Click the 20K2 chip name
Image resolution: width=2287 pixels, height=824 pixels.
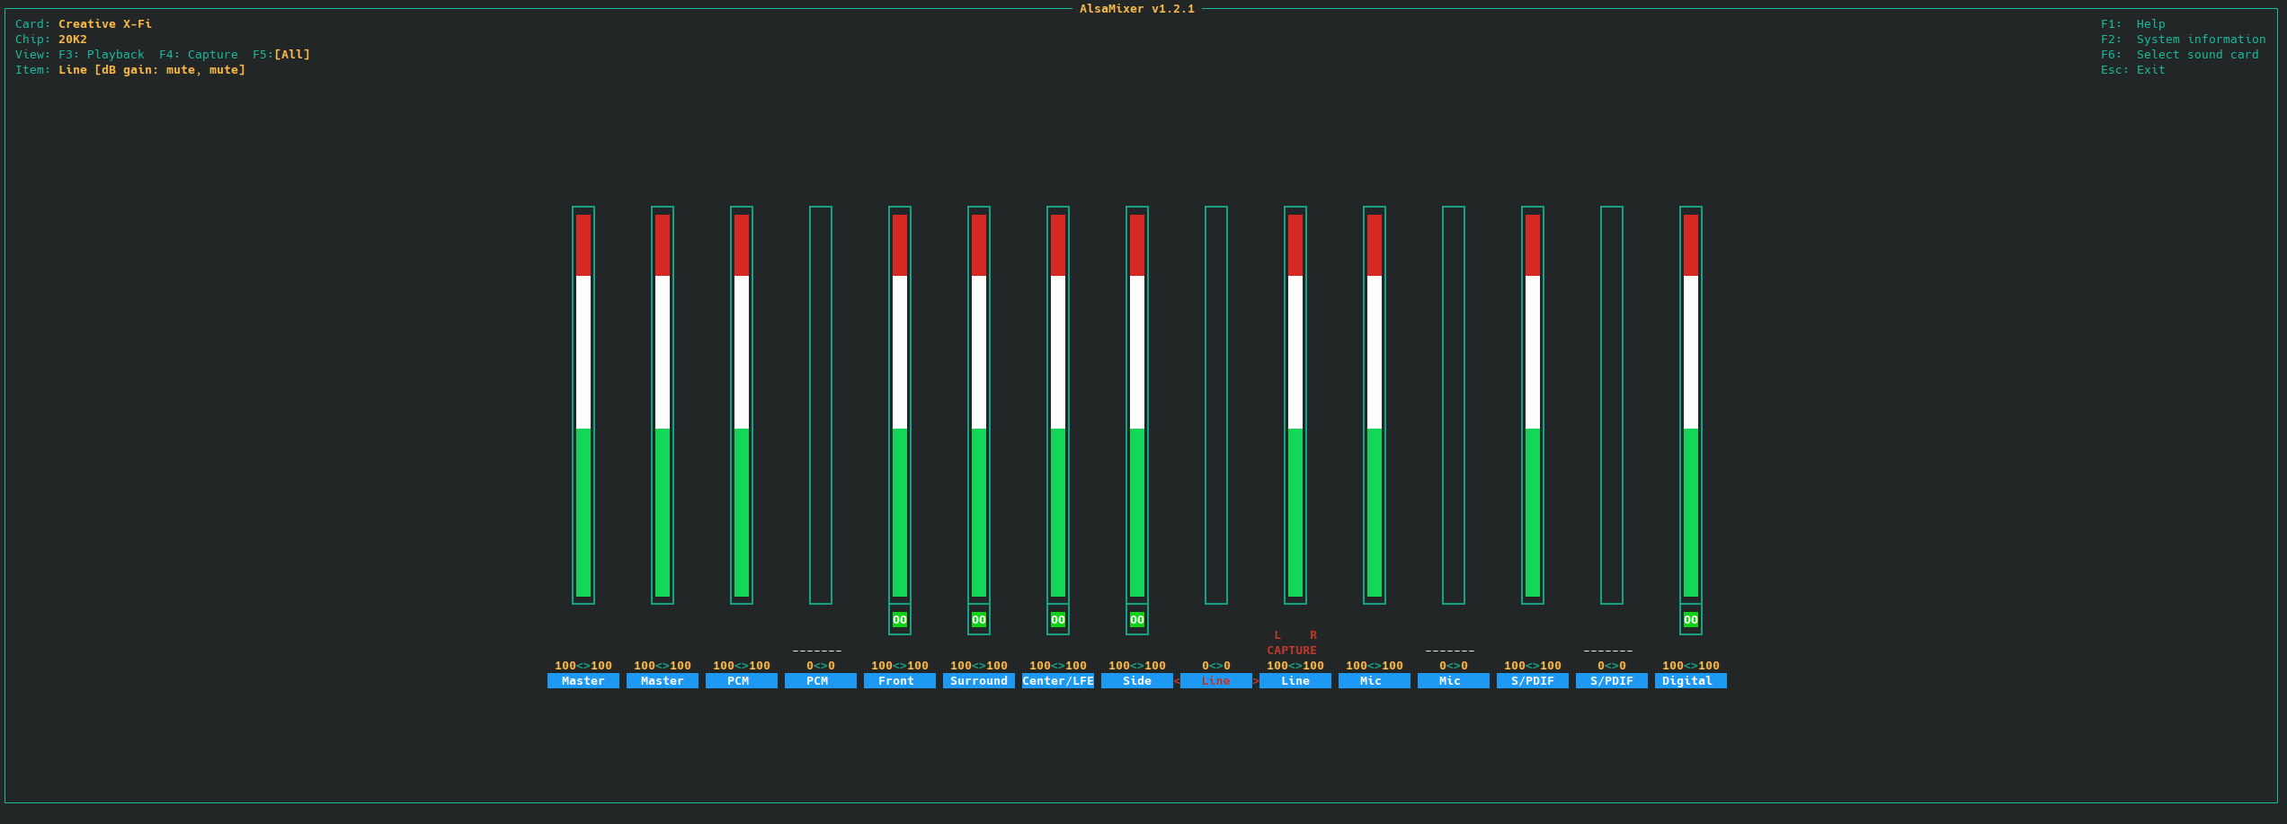click(x=73, y=40)
